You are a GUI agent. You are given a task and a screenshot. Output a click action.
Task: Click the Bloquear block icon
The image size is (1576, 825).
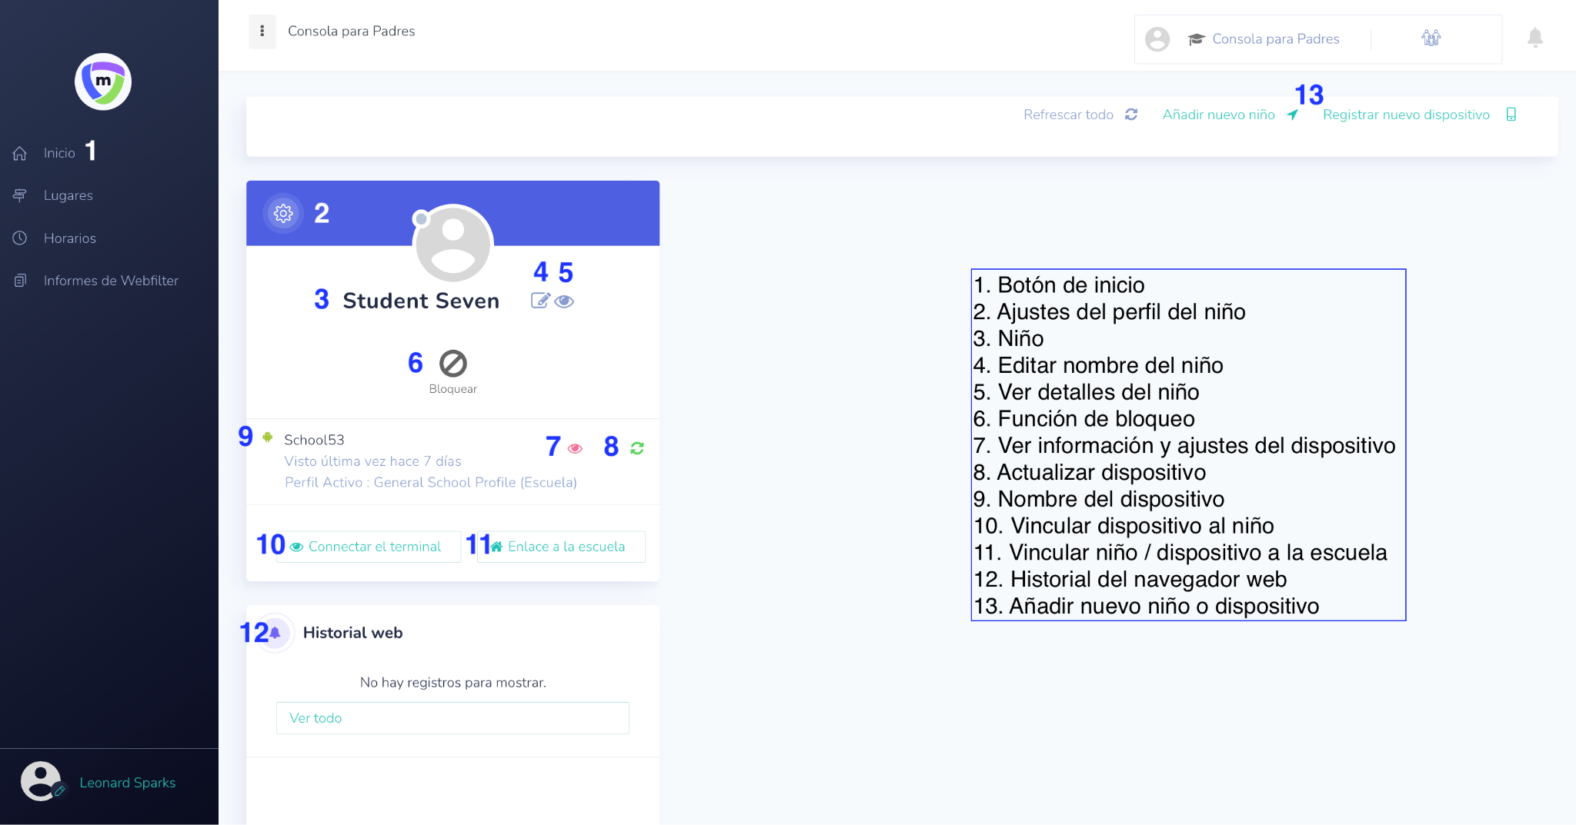point(452,364)
